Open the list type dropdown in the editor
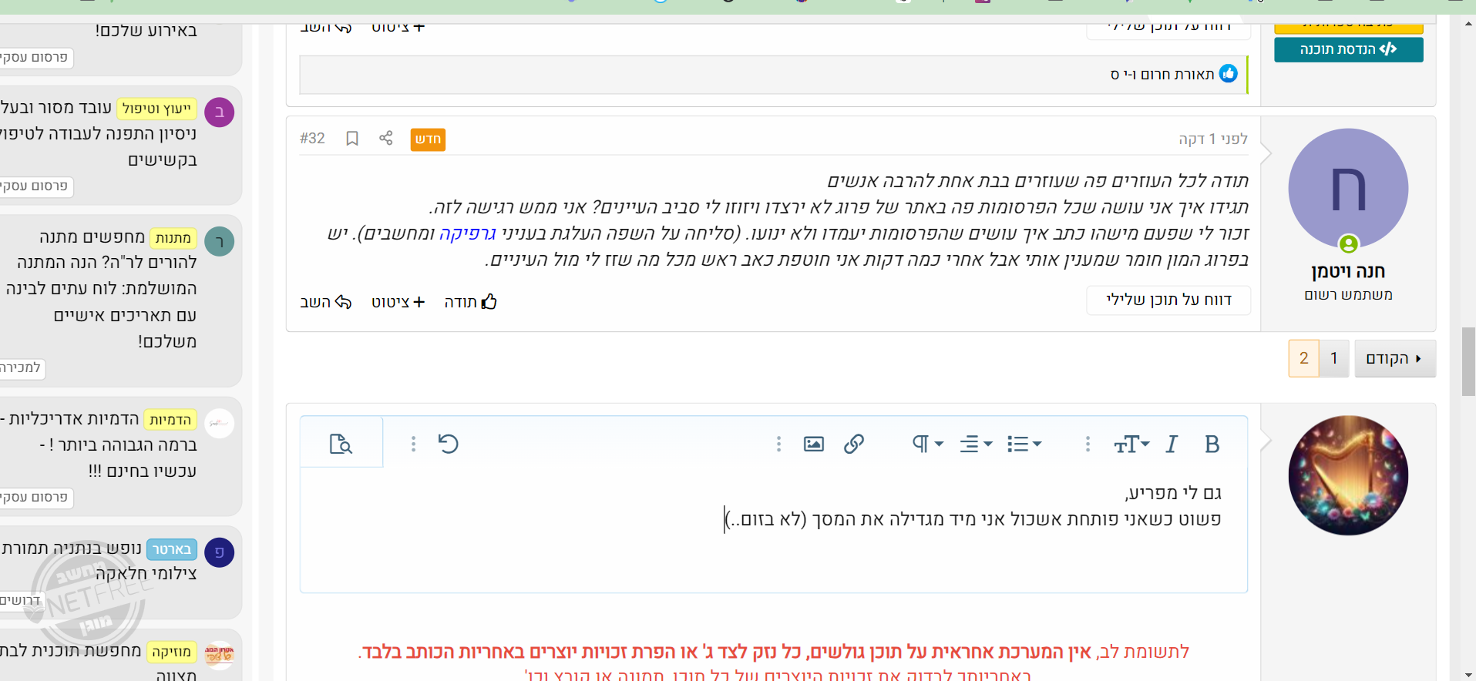This screenshot has width=1476, height=681. click(1024, 444)
